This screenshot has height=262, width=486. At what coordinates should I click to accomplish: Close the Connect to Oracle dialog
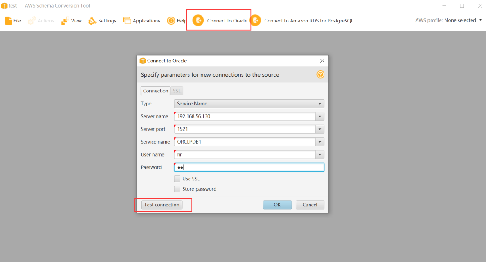(x=322, y=61)
